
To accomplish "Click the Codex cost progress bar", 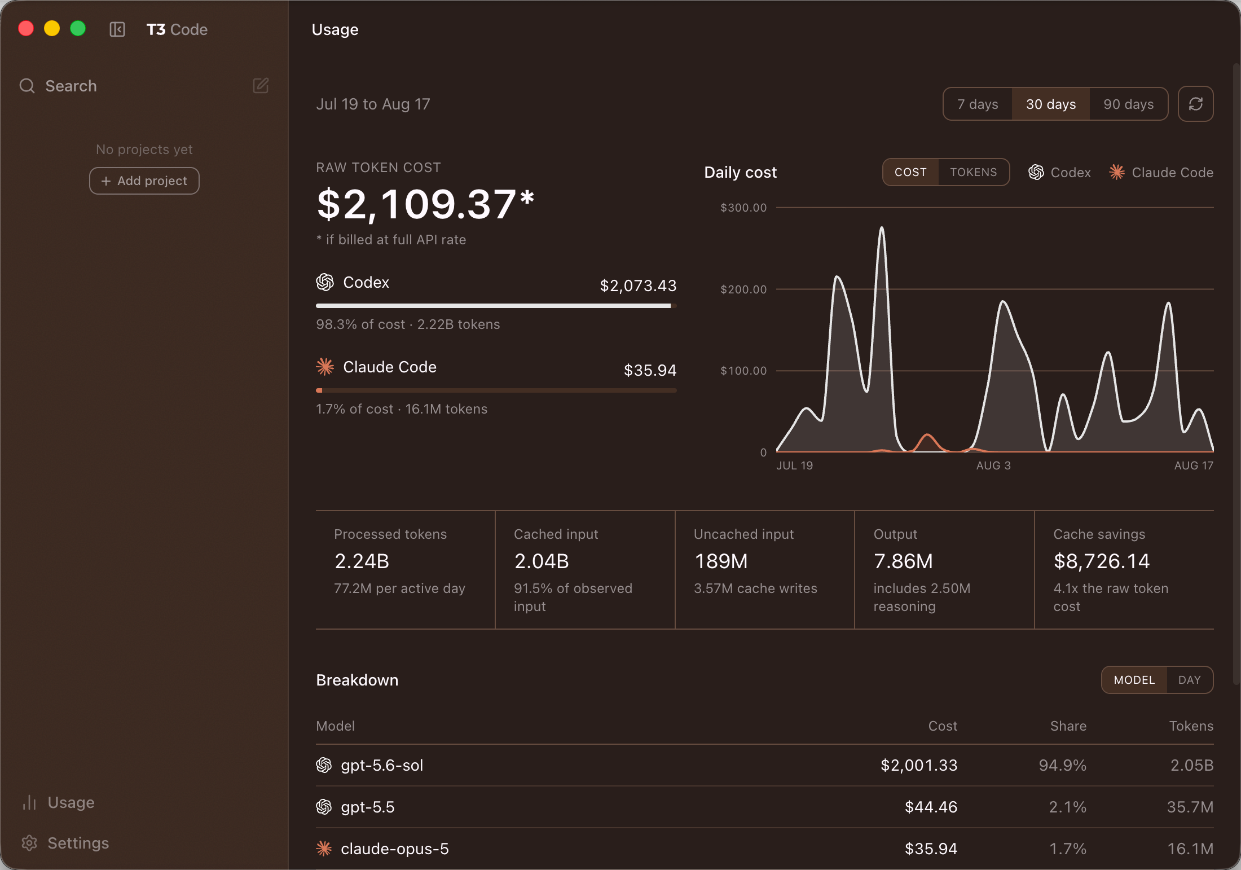I will [496, 306].
